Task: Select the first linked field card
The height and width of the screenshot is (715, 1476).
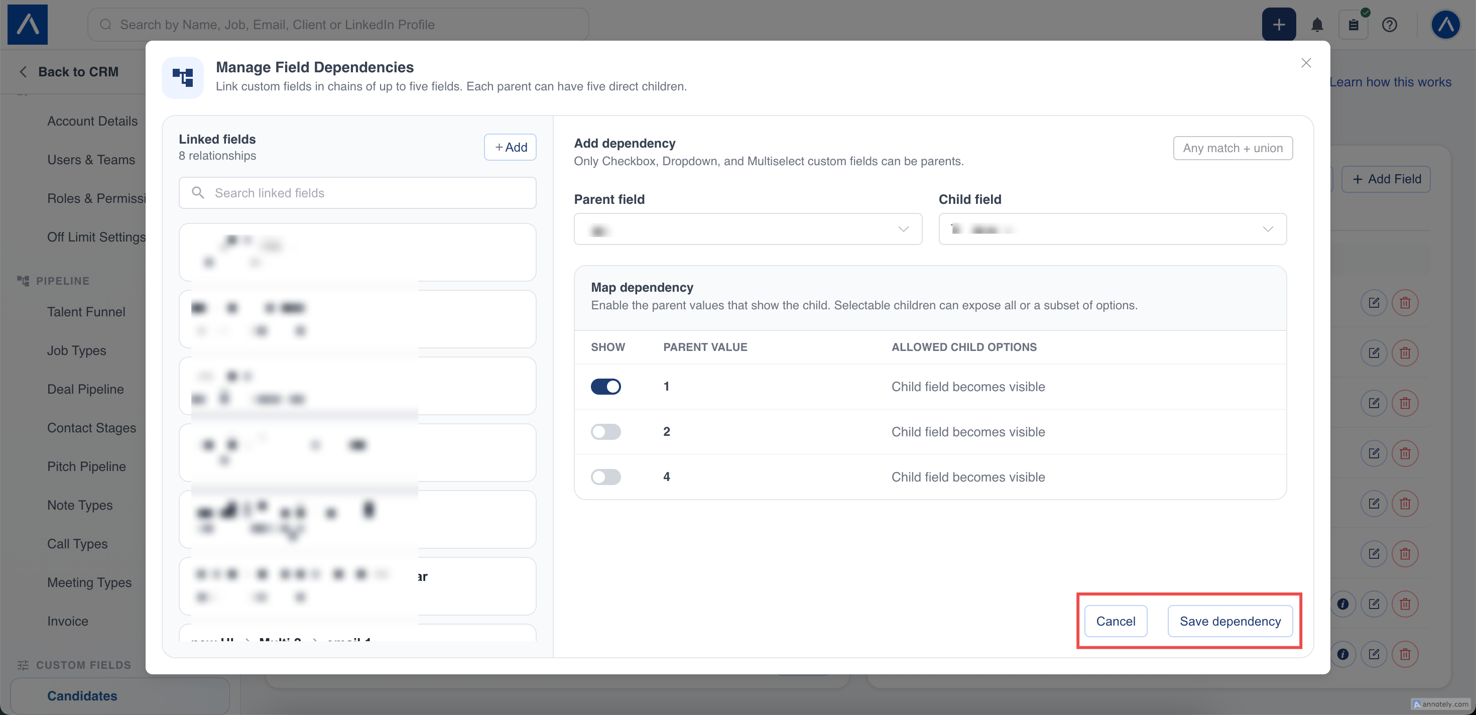Action: click(357, 252)
